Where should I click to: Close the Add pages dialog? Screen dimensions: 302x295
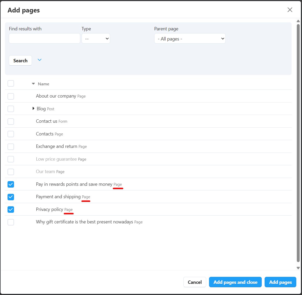[x=290, y=10]
